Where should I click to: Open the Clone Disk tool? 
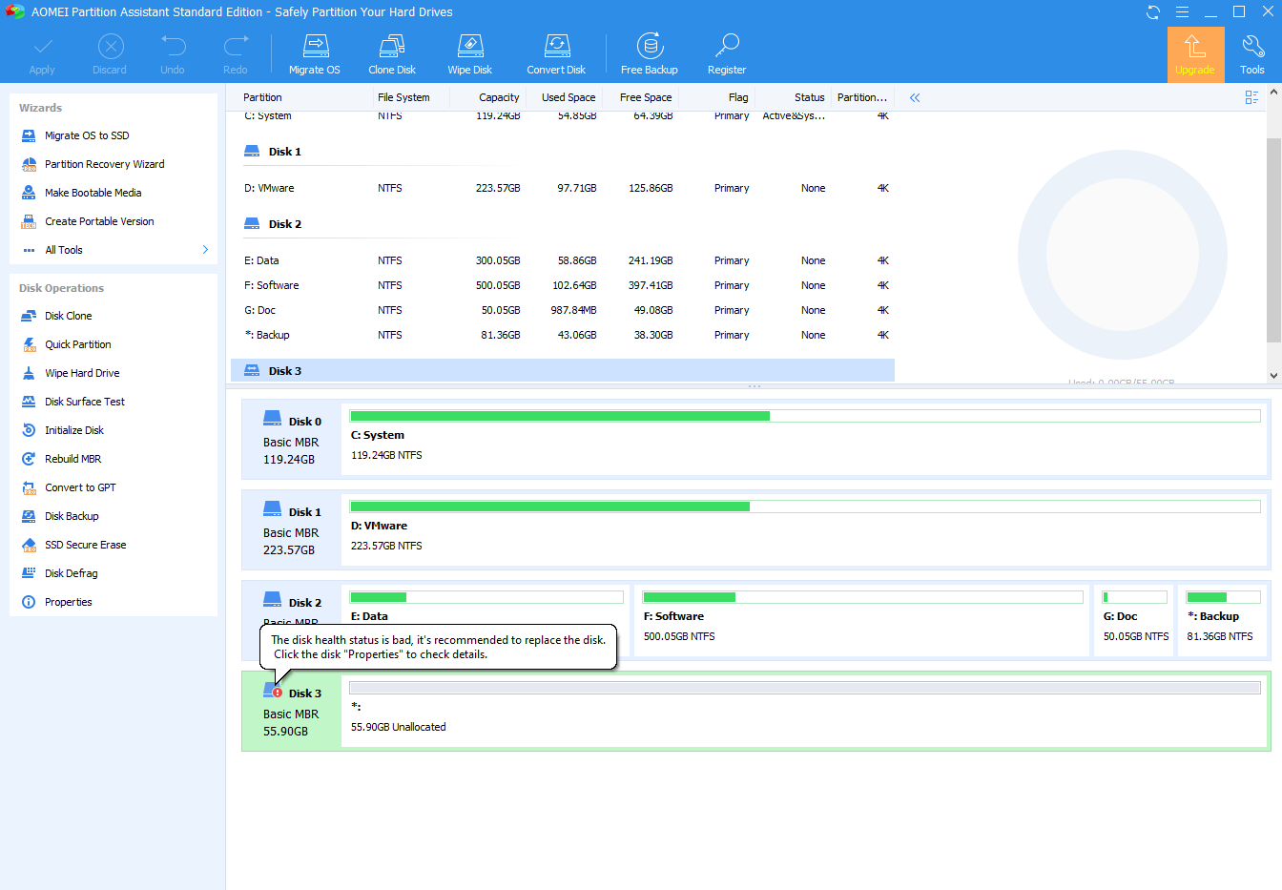(392, 46)
